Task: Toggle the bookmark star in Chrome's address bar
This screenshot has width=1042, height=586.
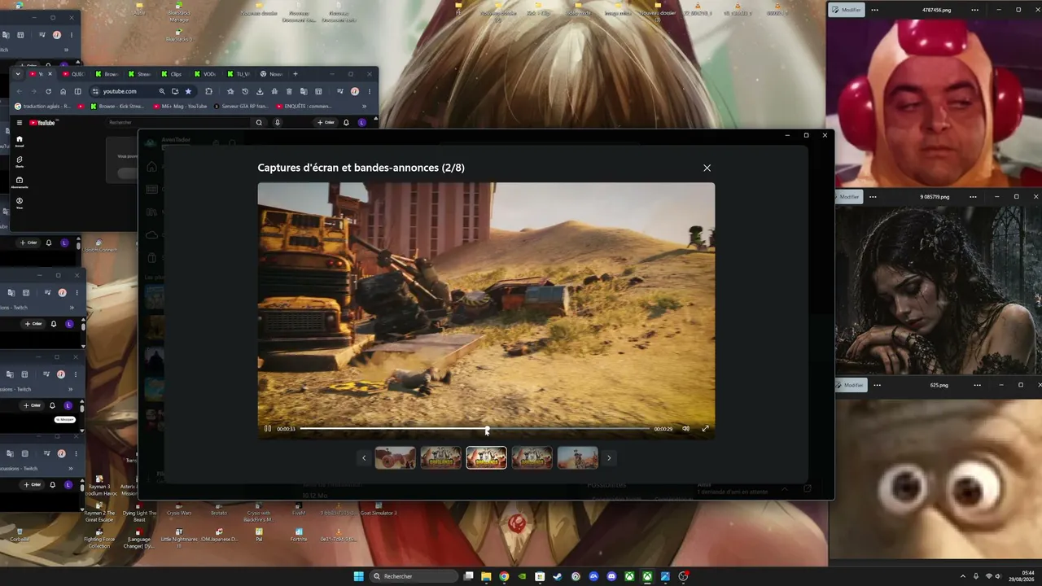Action: [x=188, y=91]
